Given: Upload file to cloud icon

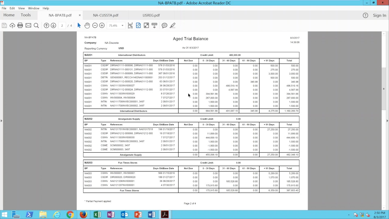Looking at the screenshot, I should 12,26.
